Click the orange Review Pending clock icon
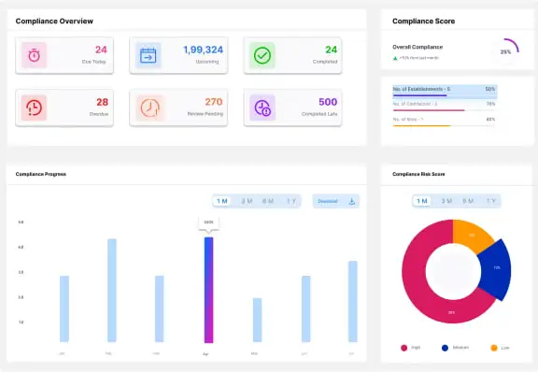 pos(150,107)
